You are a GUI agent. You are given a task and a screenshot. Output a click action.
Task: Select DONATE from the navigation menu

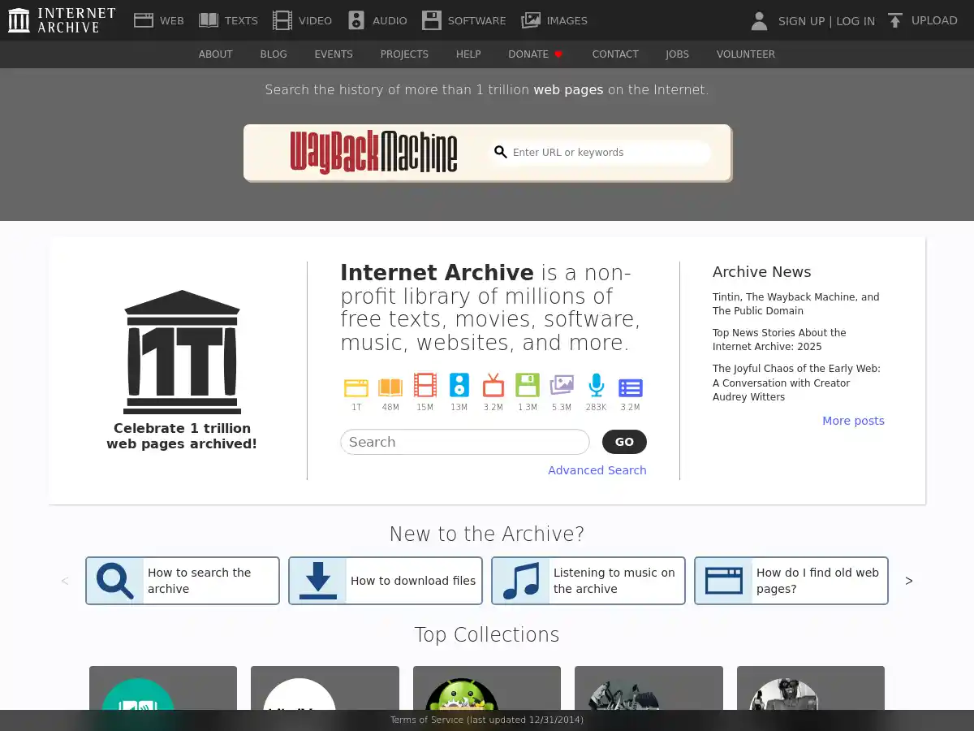530,54
